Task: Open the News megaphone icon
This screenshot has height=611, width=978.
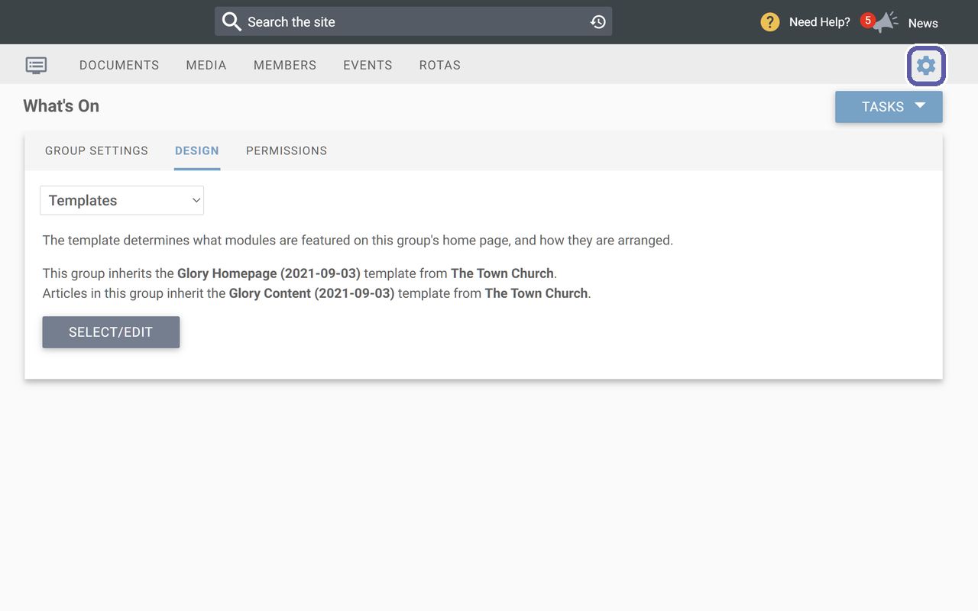Action: 886,22
